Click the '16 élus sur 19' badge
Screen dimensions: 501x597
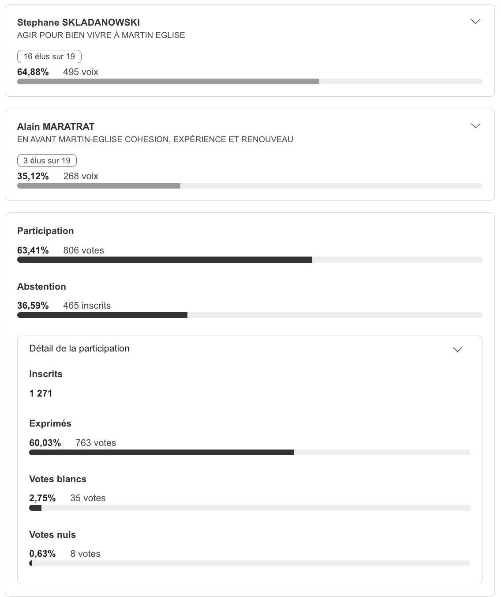tap(49, 57)
